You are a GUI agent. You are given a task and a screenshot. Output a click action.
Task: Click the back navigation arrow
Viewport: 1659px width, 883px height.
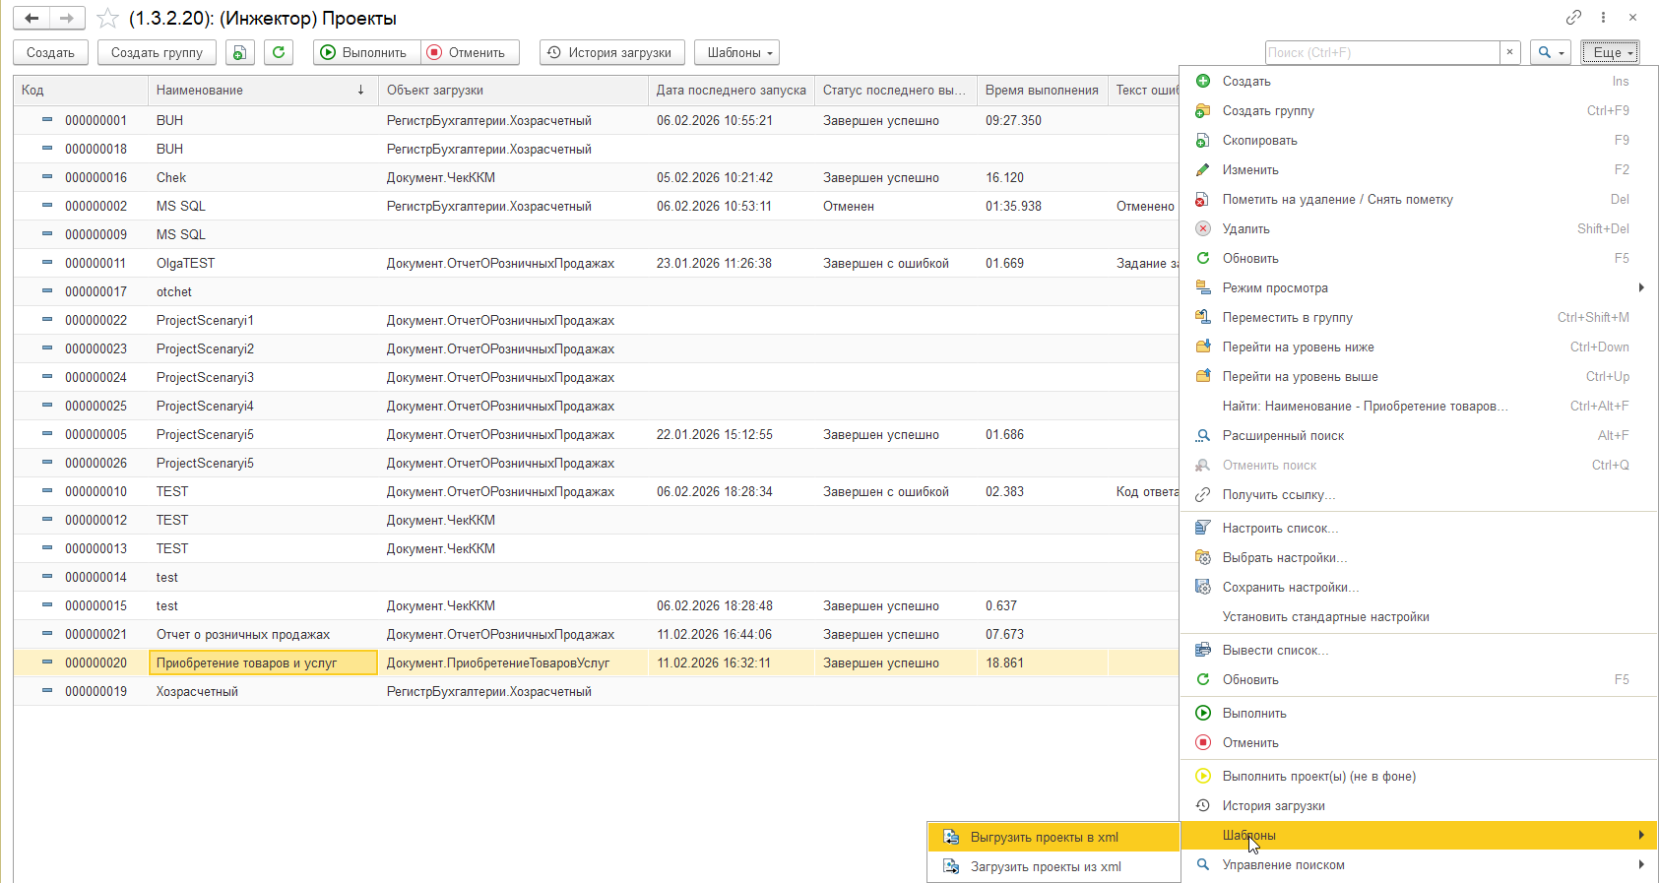[32, 18]
